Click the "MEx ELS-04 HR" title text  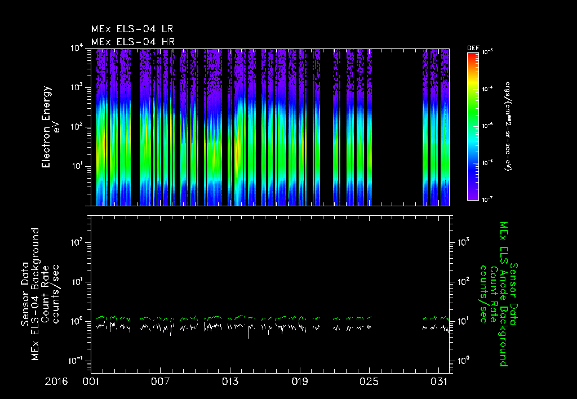click(132, 41)
